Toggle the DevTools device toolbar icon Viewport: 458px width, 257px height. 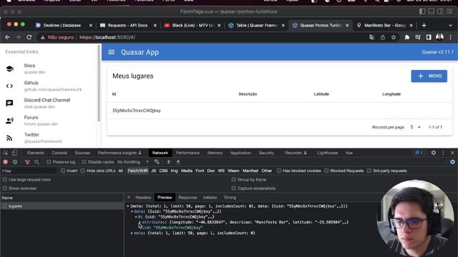point(14,153)
